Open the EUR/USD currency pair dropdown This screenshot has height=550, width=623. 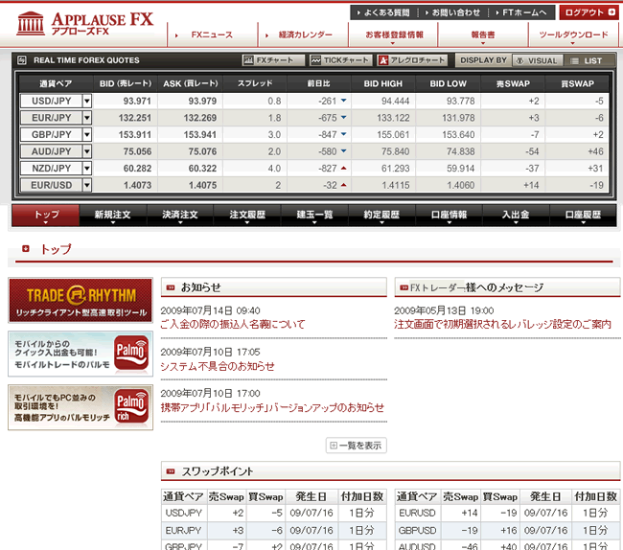coord(87,186)
